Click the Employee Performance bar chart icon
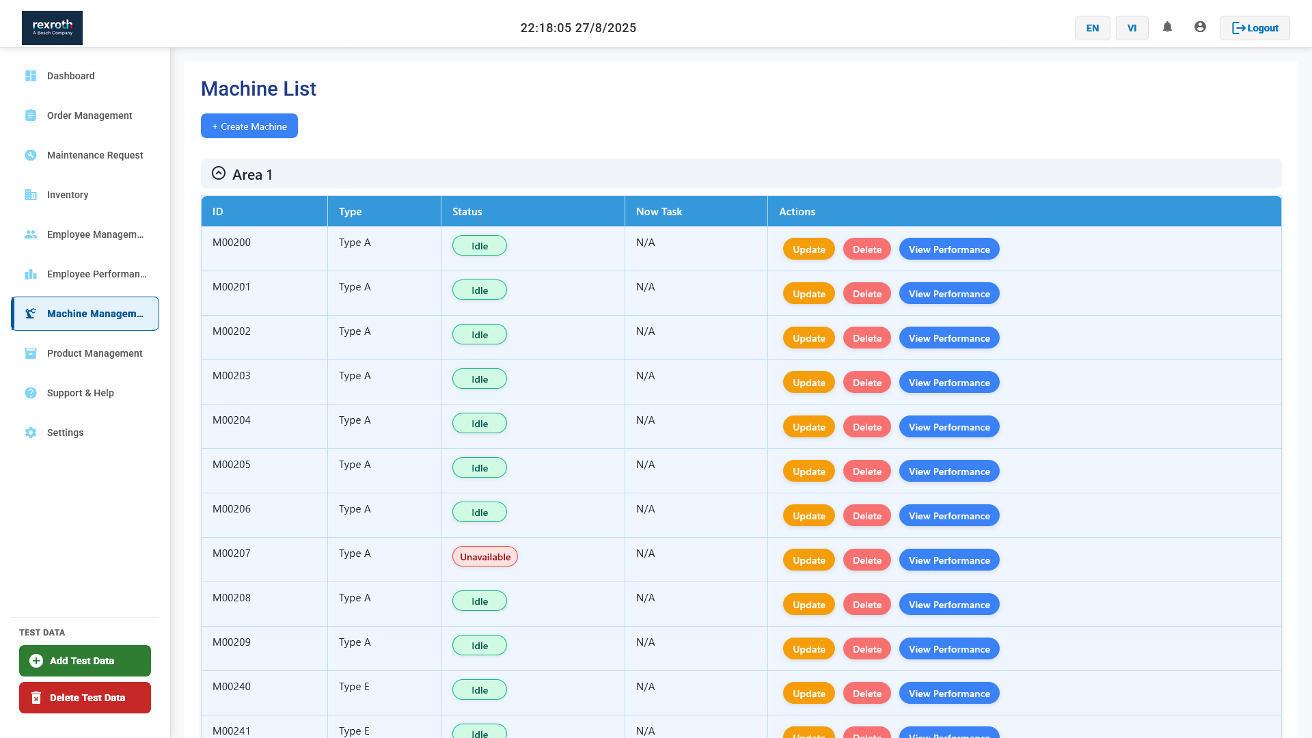Screen dimensions: 1312x738 click(x=31, y=274)
